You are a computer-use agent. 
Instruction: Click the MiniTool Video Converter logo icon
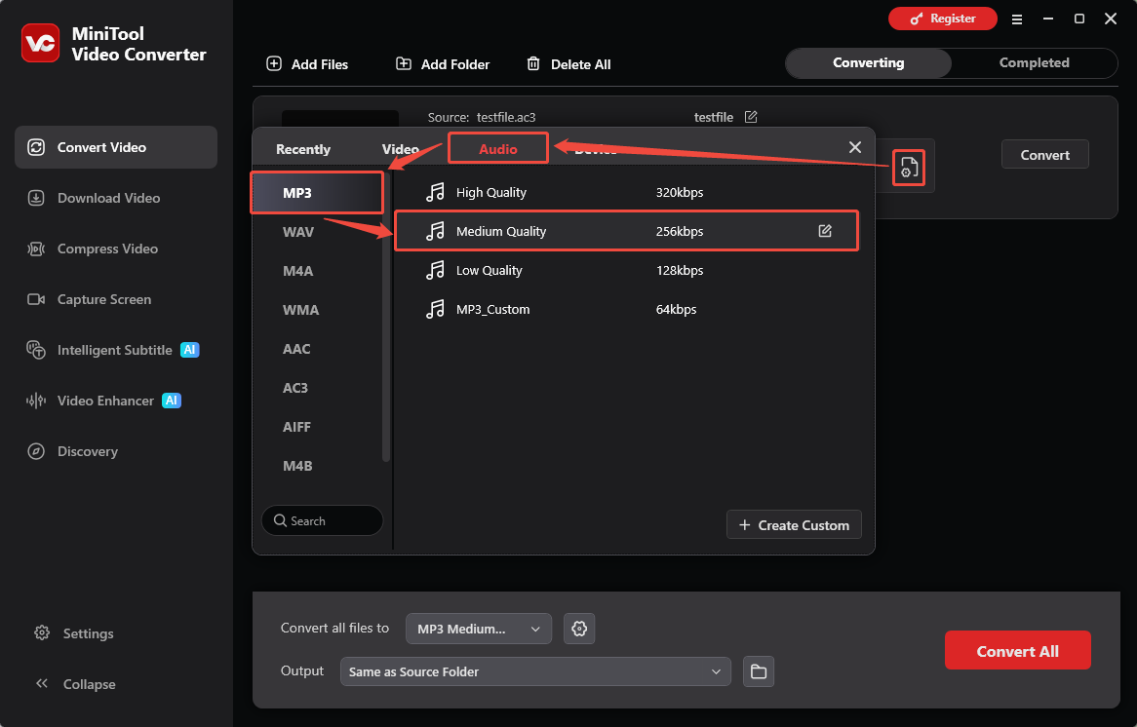pyautogui.click(x=40, y=44)
